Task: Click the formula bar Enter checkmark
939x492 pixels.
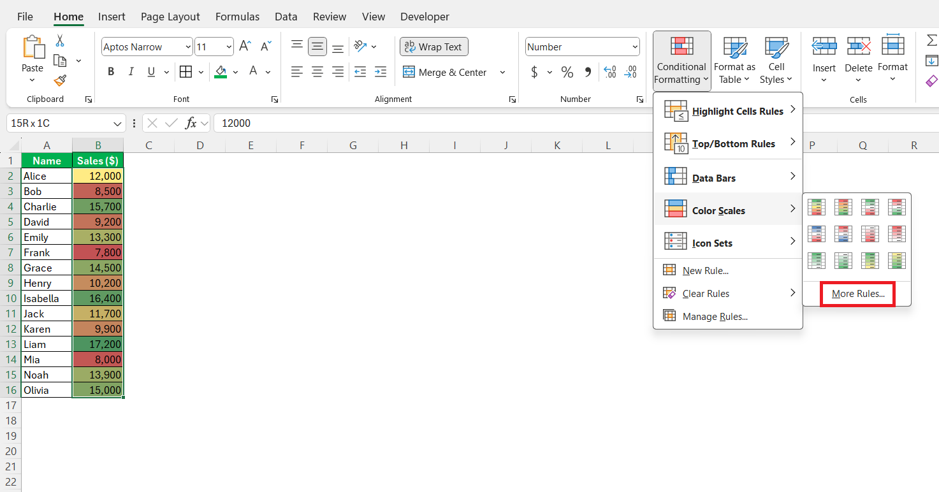Action: [171, 123]
